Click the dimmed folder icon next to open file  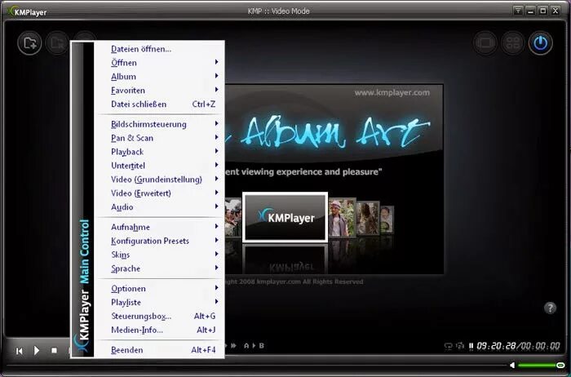[x=57, y=43]
